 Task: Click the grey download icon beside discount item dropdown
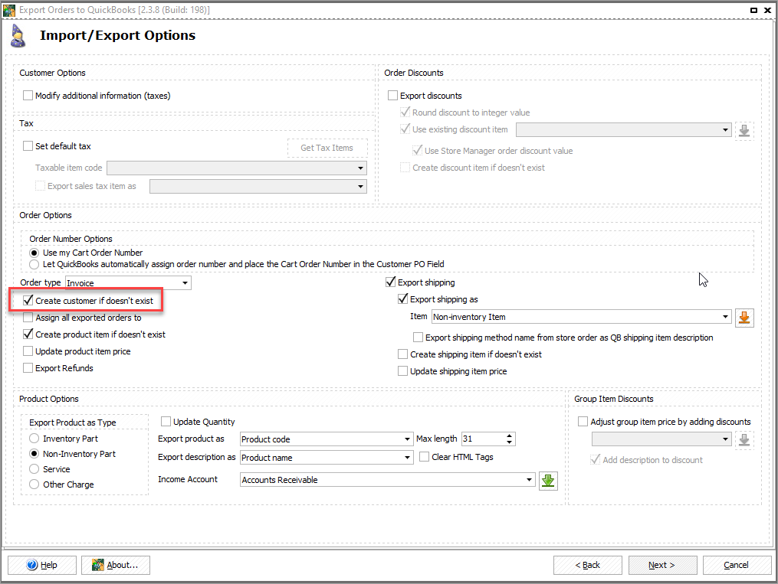(x=744, y=130)
